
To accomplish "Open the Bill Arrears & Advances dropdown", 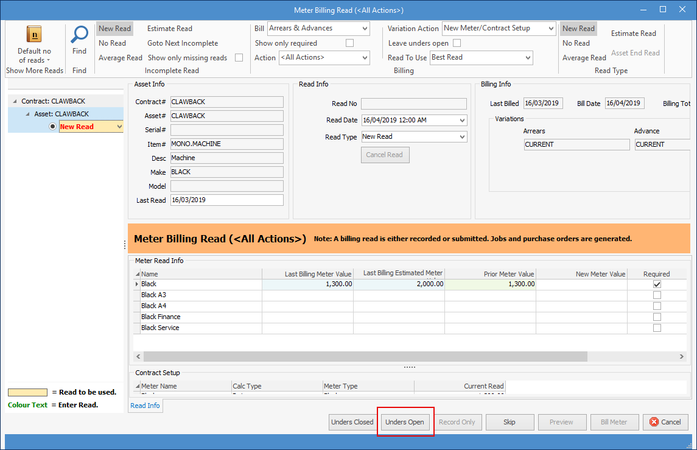I will pos(365,29).
